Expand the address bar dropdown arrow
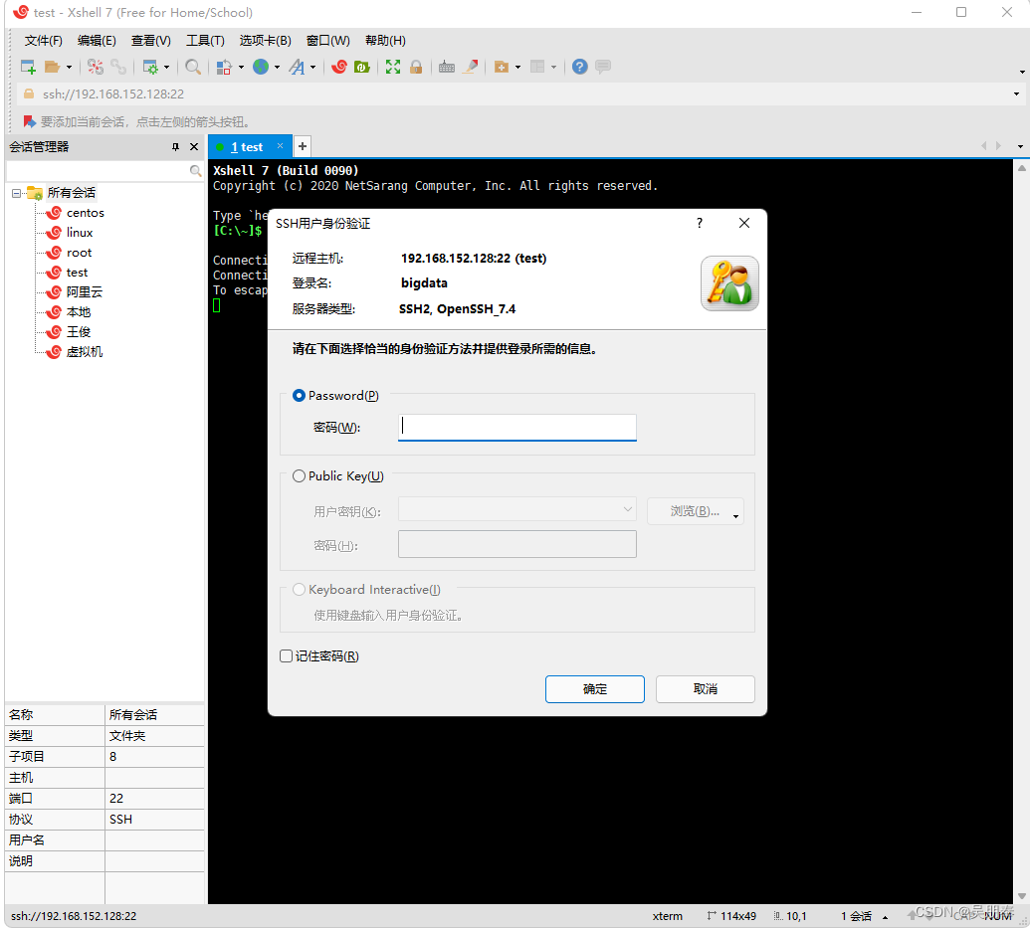Viewport: 1030px width, 929px height. [1016, 93]
